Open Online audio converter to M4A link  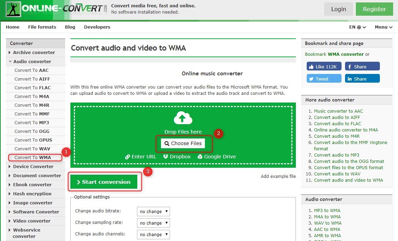click(x=346, y=130)
